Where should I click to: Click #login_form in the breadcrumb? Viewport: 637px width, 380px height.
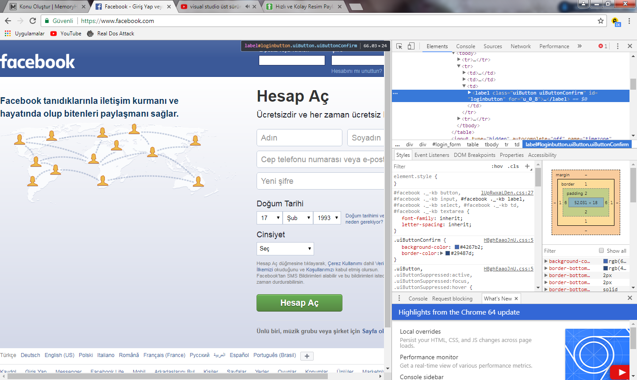pyautogui.click(x=446, y=144)
